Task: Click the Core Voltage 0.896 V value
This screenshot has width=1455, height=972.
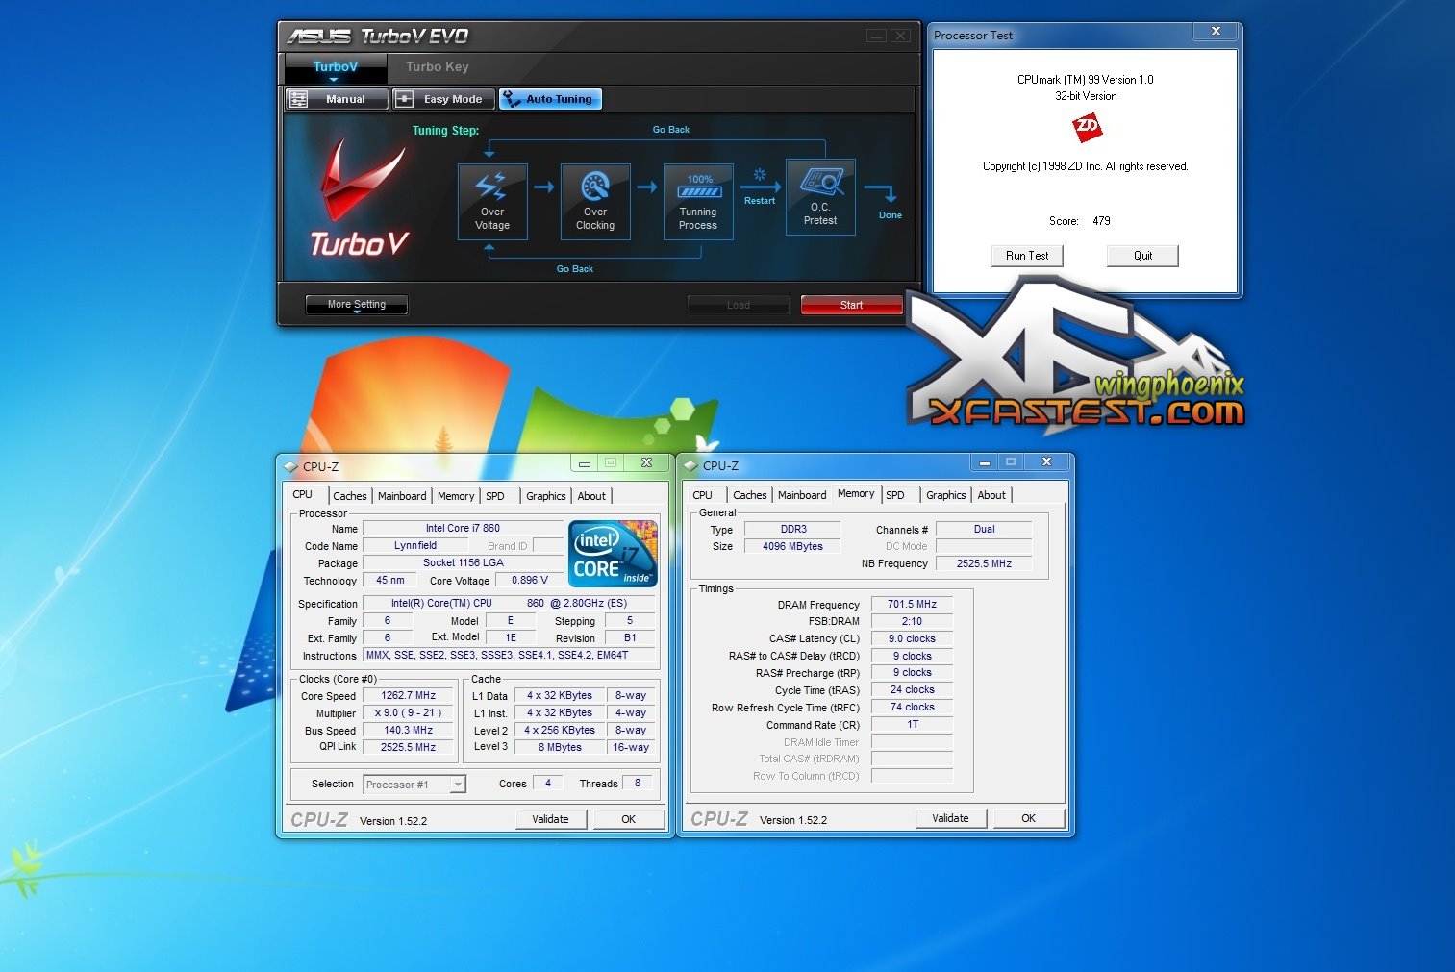Action: click(x=530, y=581)
